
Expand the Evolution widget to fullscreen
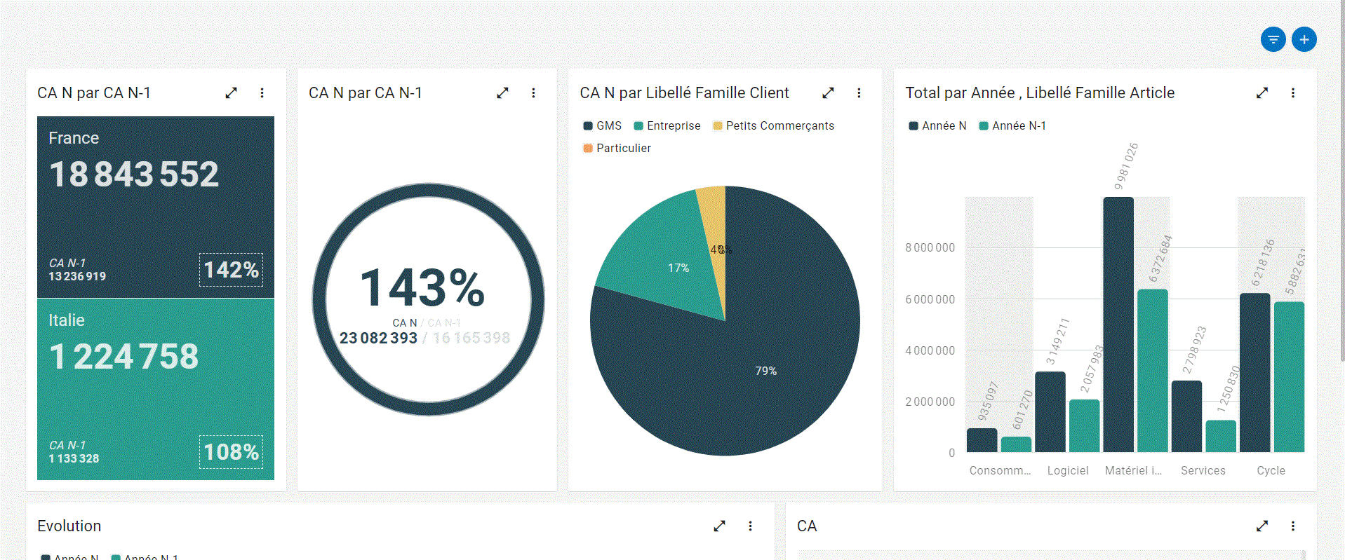(x=719, y=526)
